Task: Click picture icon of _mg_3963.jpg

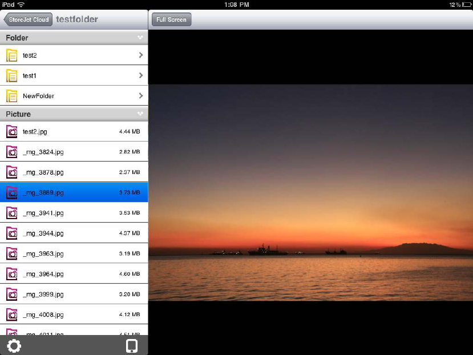Action: coord(12,253)
